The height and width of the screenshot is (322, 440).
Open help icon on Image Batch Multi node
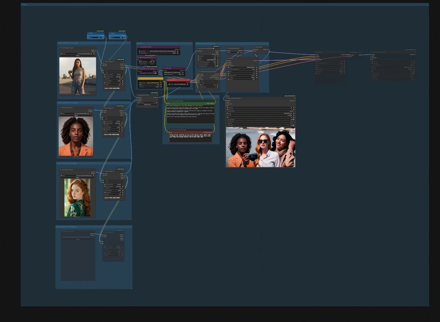coord(157,95)
